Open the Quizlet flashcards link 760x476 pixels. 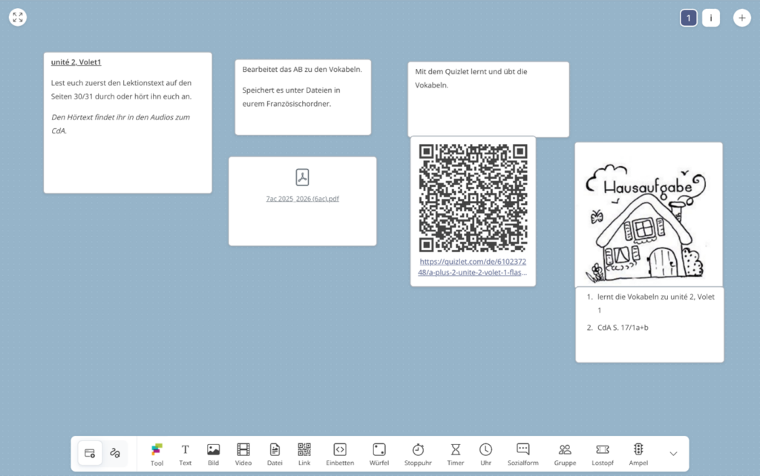(x=473, y=267)
